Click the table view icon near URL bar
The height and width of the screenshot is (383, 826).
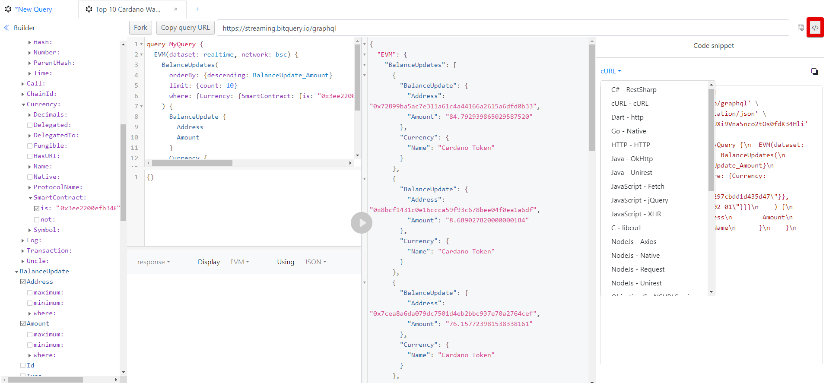point(801,28)
